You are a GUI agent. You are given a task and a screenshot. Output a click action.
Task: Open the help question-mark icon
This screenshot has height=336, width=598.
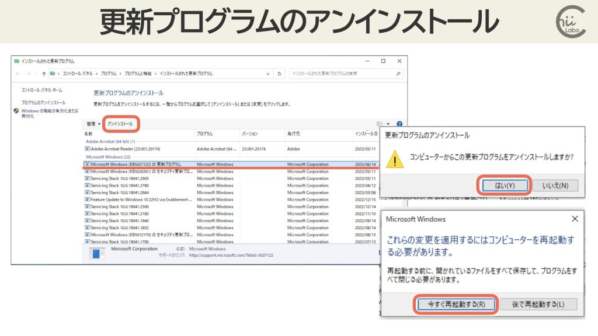tap(399, 124)
